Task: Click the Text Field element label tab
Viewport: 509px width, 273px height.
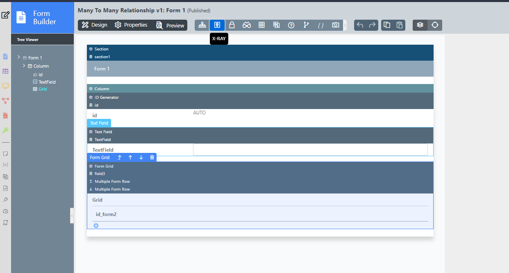Action: [99, 123]
